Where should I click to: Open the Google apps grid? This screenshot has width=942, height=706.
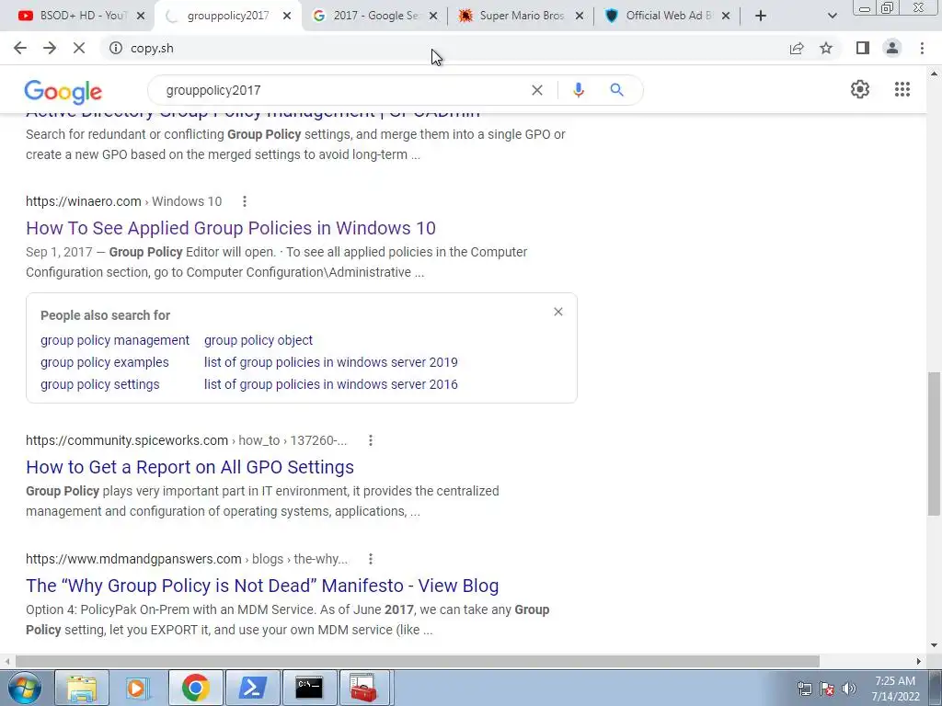pos(902,89)
